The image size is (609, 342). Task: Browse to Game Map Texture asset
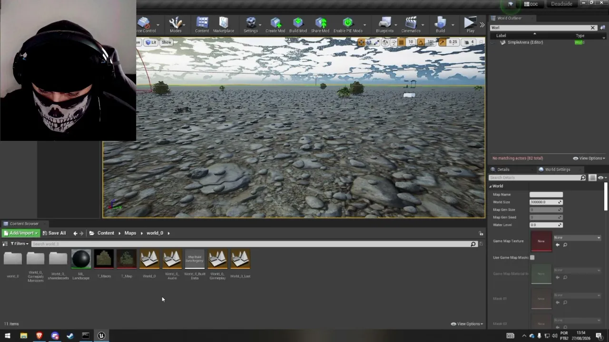coord(565,245)
